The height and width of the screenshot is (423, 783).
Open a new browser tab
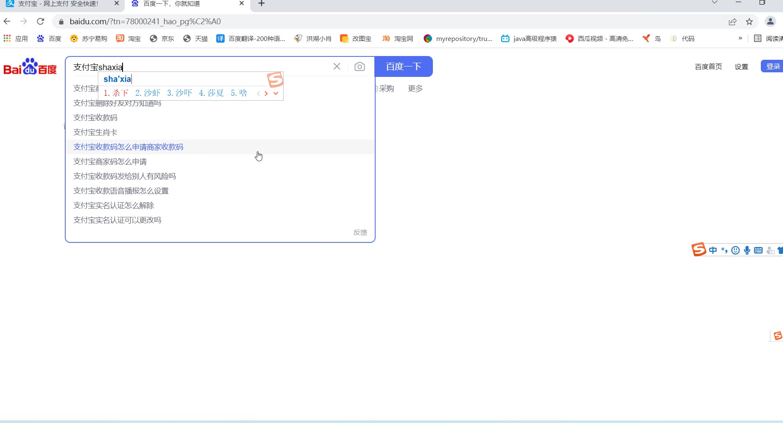[261, 3]
